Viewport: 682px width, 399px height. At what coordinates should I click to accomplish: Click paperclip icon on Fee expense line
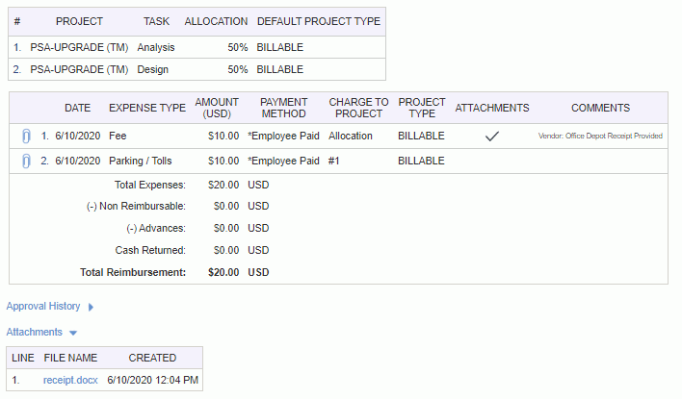pyautogui.click(x=26, y=137)
